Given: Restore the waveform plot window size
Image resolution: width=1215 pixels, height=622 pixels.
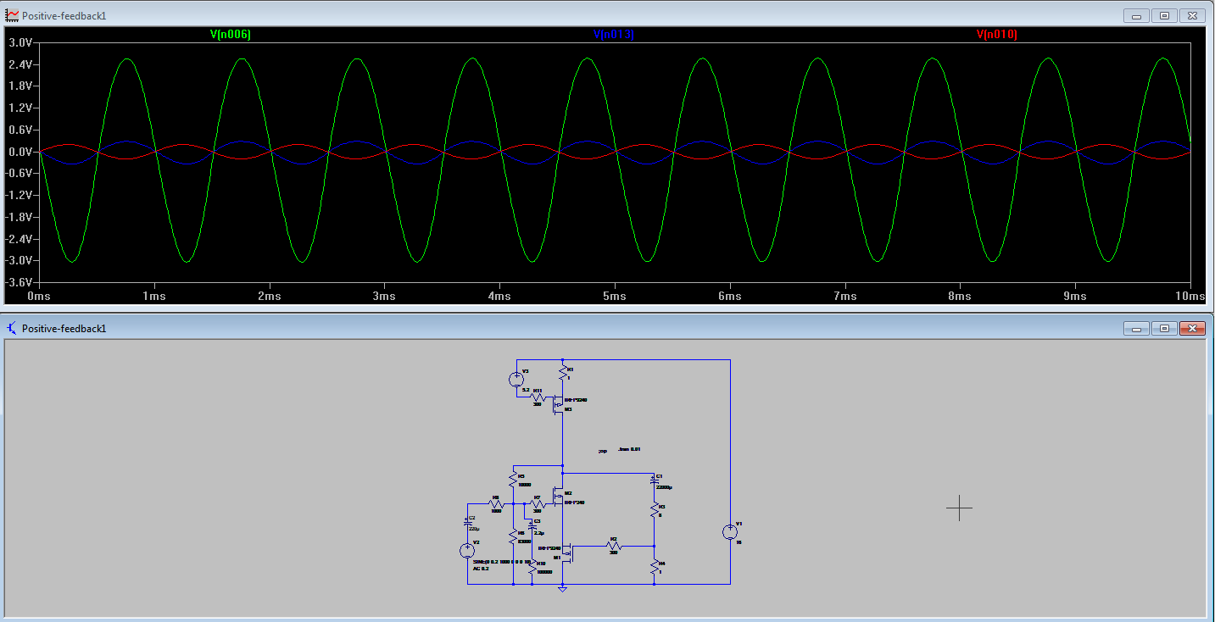Looking at the screenshot, I should pyautogui.click(x=1164, y=15).
